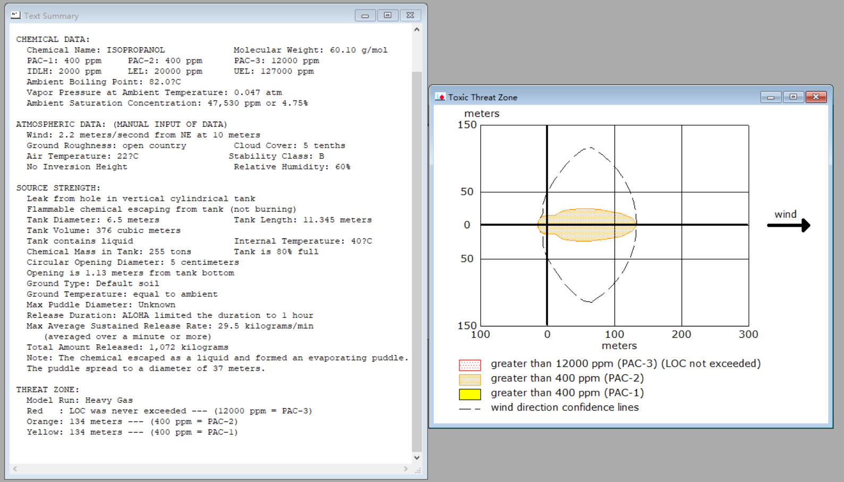Click 'Tank Diameter: 6.5 meters' text
The height and width of the screenshot is (482, 844).
93,220
